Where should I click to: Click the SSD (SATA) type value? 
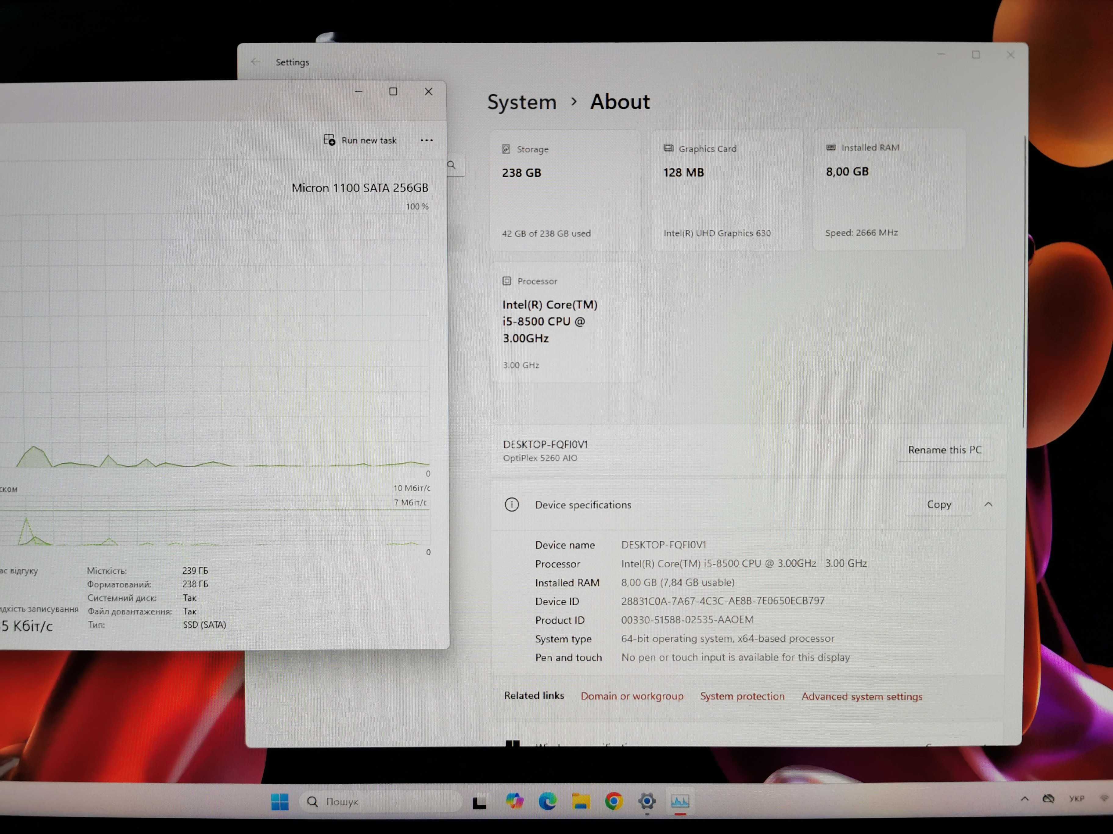[x=204, y=624]
